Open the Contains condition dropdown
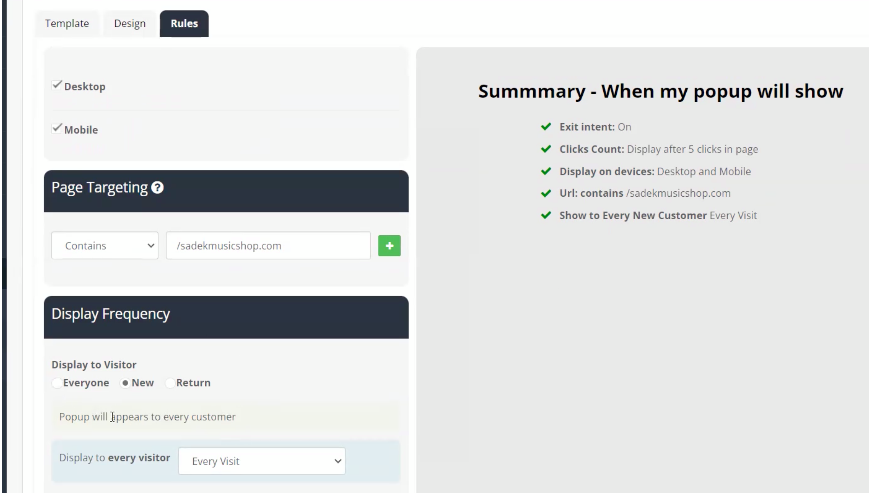This screenshot has width=871, height=493. click(x=105, y=246)
